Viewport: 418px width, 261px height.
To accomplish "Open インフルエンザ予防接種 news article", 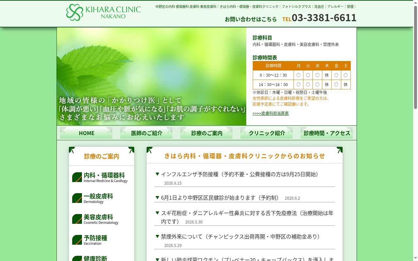I will (240, 174).
